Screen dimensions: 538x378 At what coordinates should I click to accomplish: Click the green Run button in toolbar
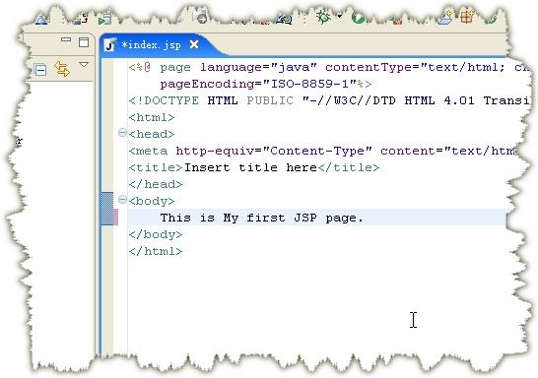click(359, 18)
